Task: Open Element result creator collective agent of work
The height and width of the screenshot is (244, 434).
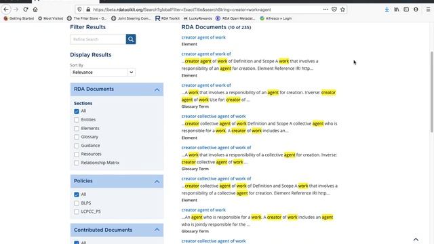Action: coord(214,116)
